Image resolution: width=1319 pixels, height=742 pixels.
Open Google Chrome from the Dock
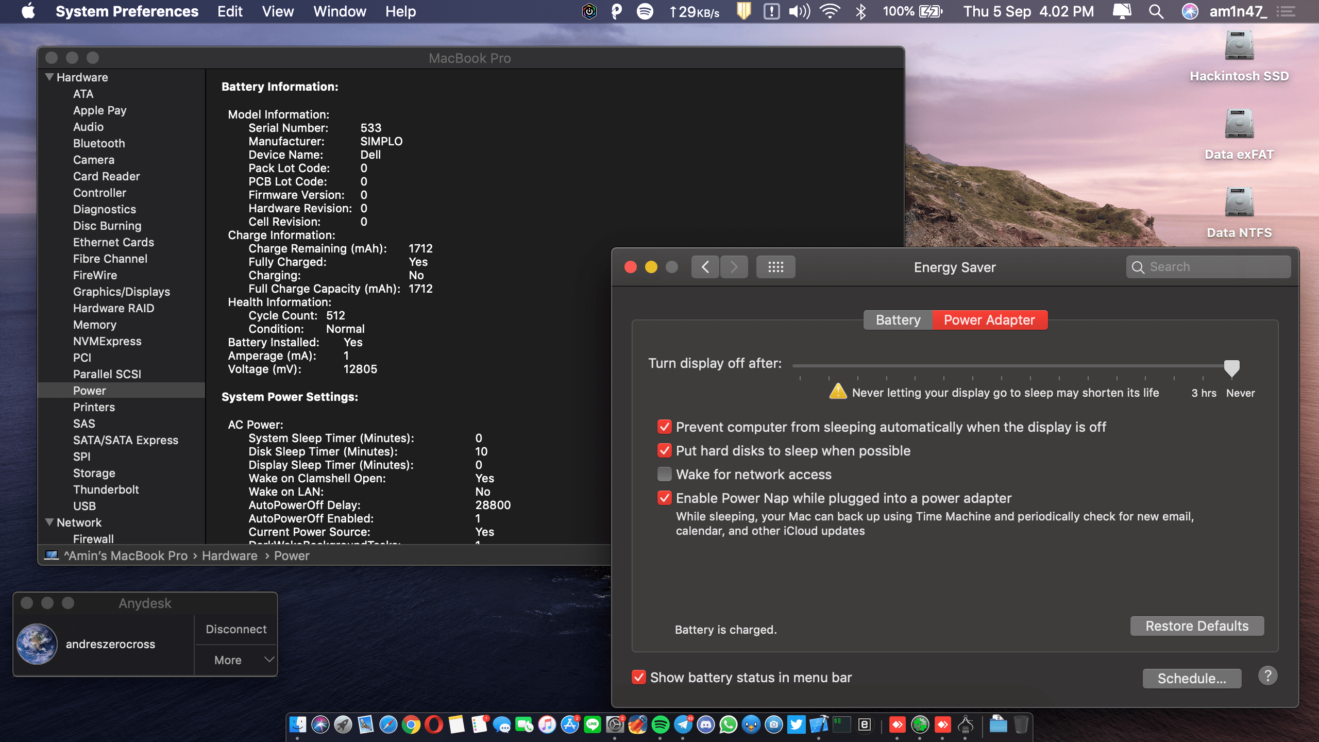tap(411, 725)
